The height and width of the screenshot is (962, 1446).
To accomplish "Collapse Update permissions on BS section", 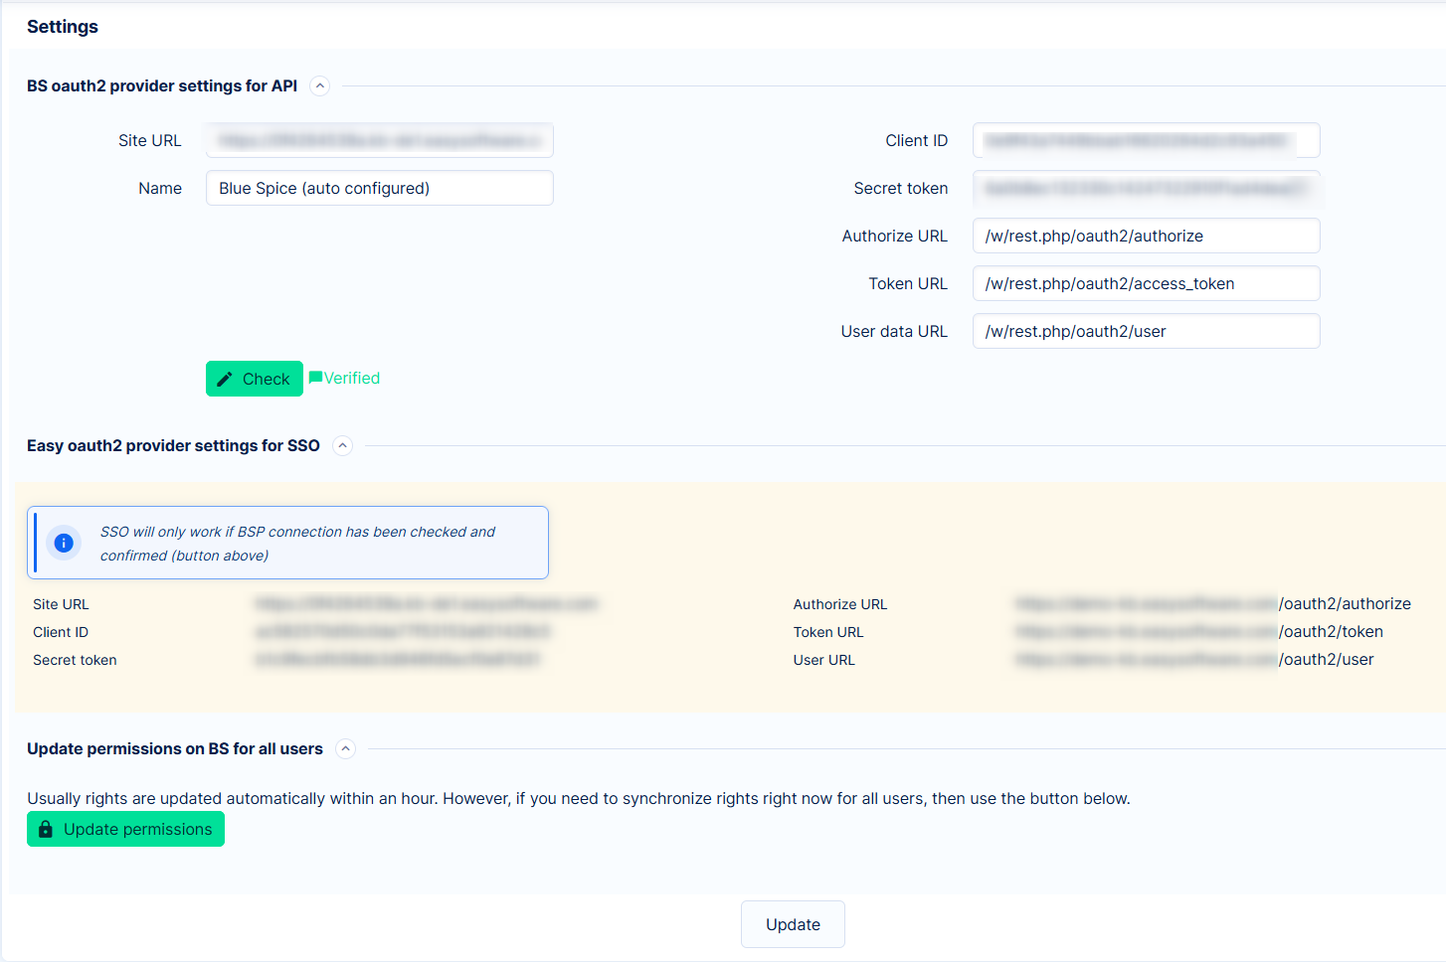I will (345, 749).
